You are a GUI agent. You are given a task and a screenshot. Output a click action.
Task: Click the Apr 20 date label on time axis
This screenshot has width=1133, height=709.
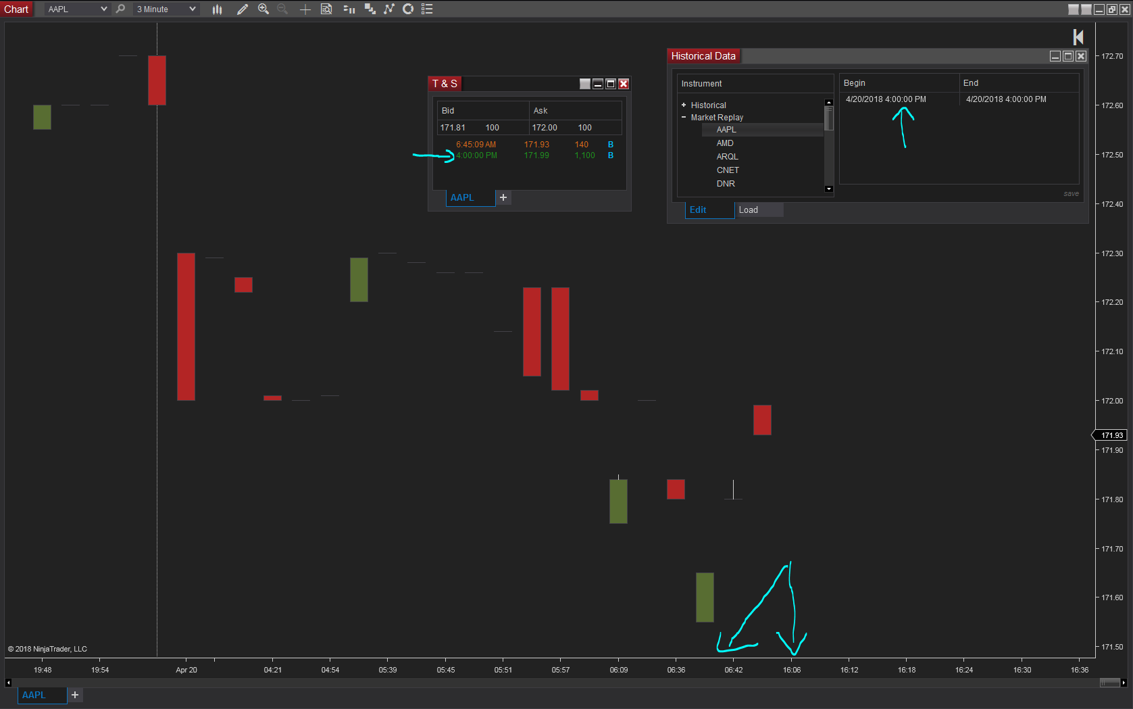point(186,670)
